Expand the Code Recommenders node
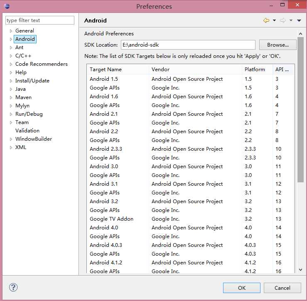The height and width of the screenshot is (301, 307). tap(11, 64)
